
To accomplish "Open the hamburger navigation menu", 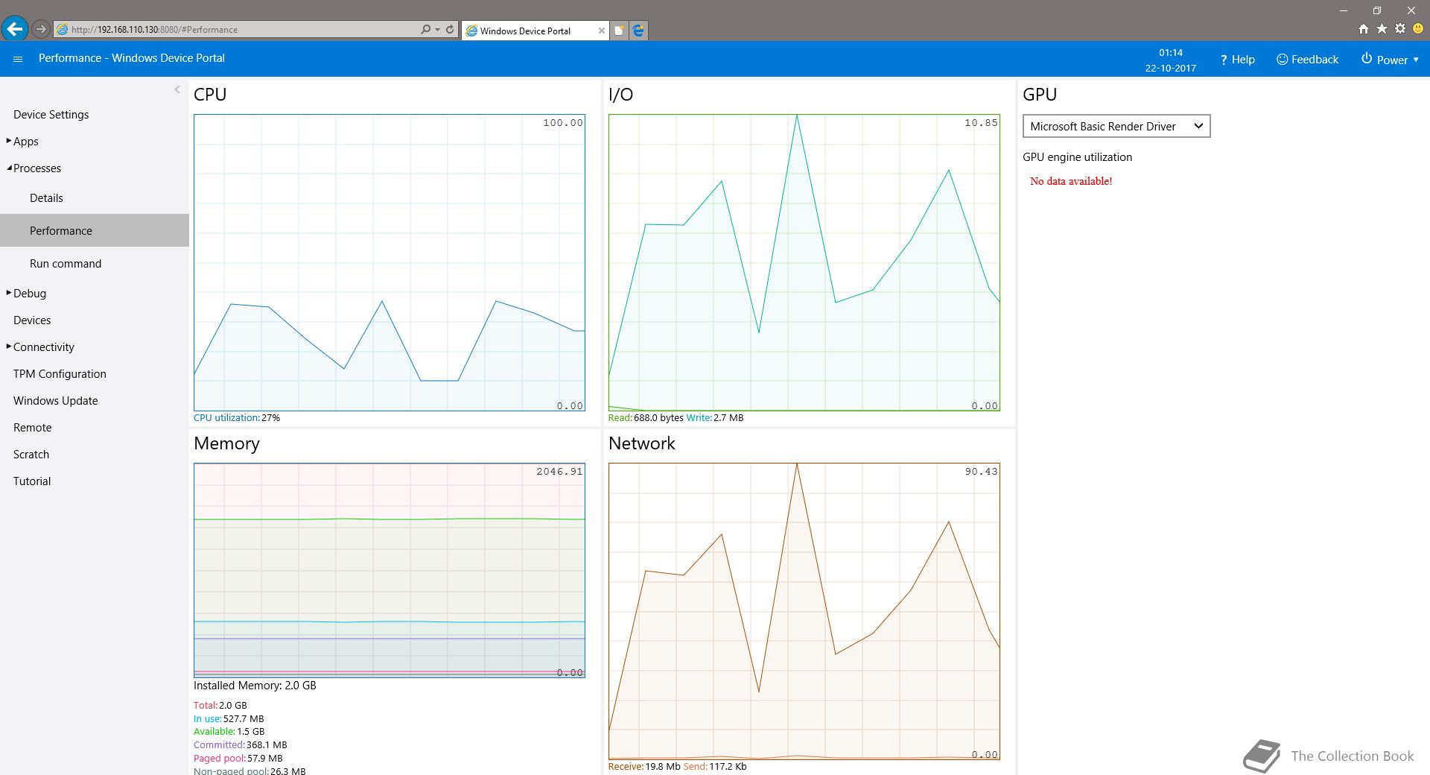I will (x=18, y=59).
